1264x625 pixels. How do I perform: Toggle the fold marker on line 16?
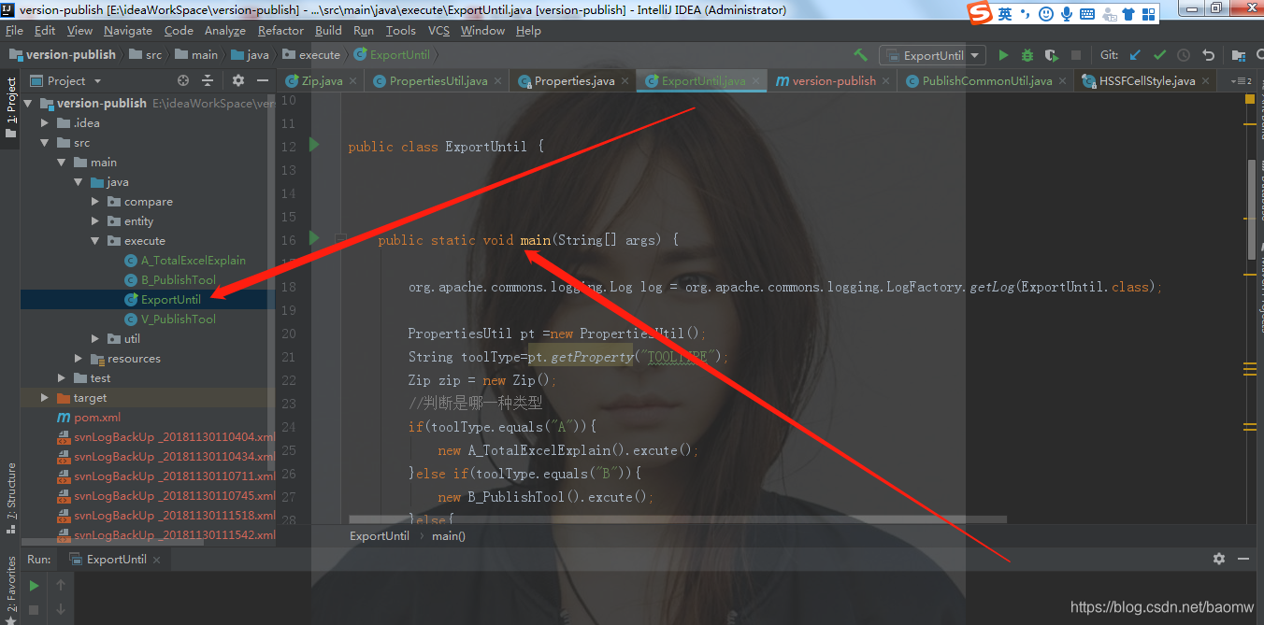pyautogui.click(x=340, y=239)
